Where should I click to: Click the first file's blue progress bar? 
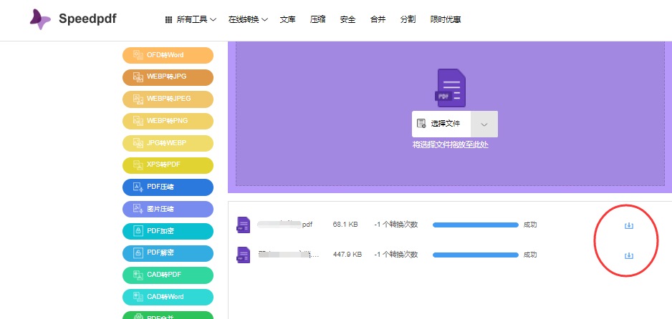(x=475, y=225)
